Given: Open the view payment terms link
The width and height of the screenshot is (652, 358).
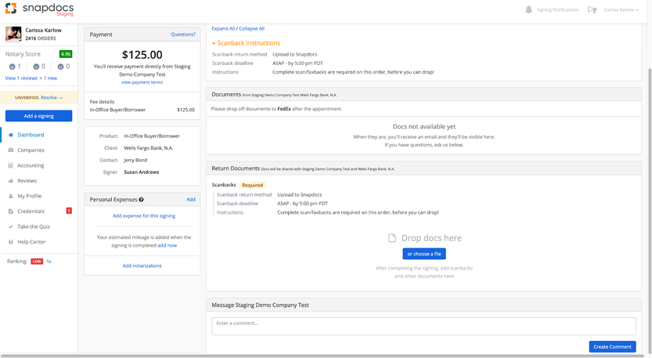Looking at the screenshot, I should tap(142, 82).
